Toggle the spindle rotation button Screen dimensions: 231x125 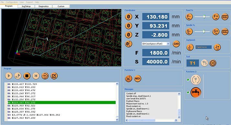coord(196,80)
